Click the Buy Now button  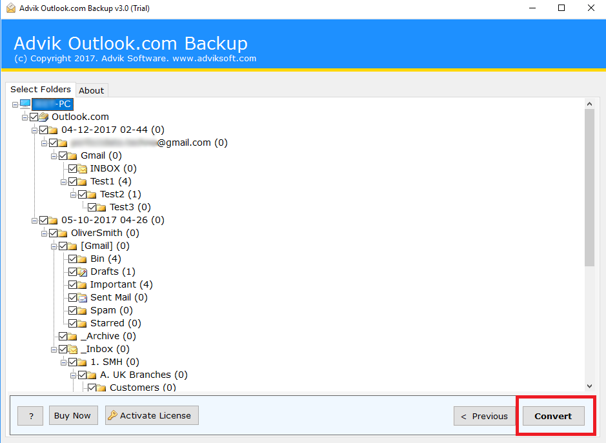pos(74,415)
